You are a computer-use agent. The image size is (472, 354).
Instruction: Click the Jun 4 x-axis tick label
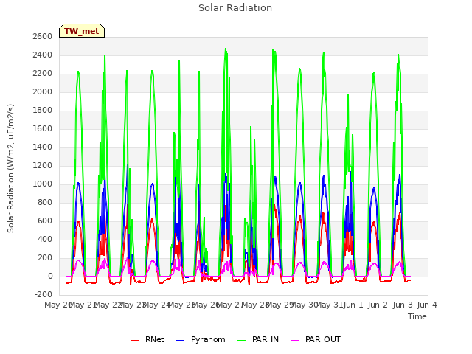427,305
